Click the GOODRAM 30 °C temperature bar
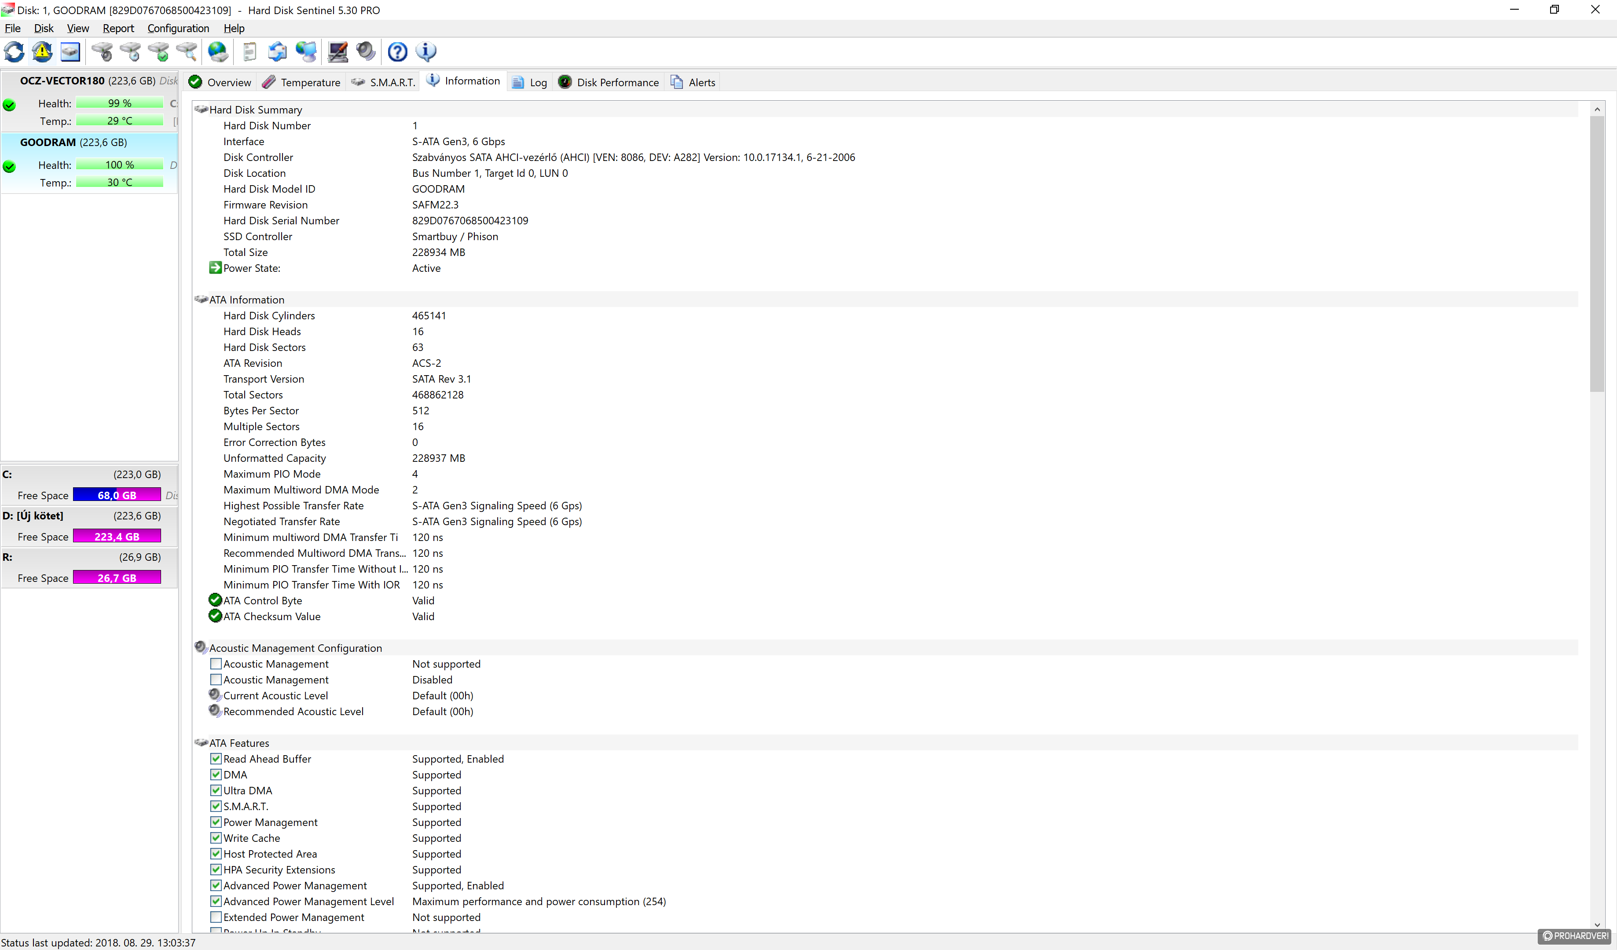The image size is (1617, 950). tap(119, 182)
